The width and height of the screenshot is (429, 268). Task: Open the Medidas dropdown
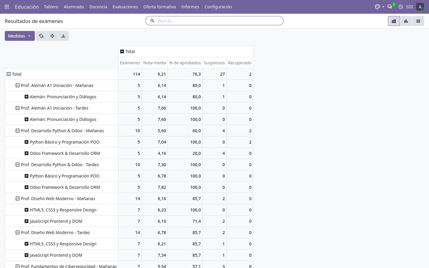point(20,36)
